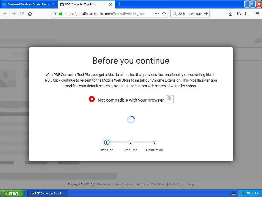
Task: Go back with the browser Back arrow
Action: 5,14
